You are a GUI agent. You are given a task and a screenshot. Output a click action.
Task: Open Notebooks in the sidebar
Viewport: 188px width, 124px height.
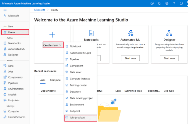tap(12, 43)
